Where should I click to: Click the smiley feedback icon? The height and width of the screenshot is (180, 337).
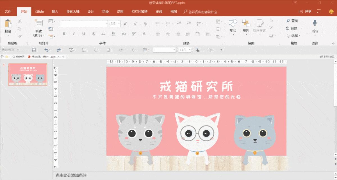pyautogui.click(x=331, y=11)
